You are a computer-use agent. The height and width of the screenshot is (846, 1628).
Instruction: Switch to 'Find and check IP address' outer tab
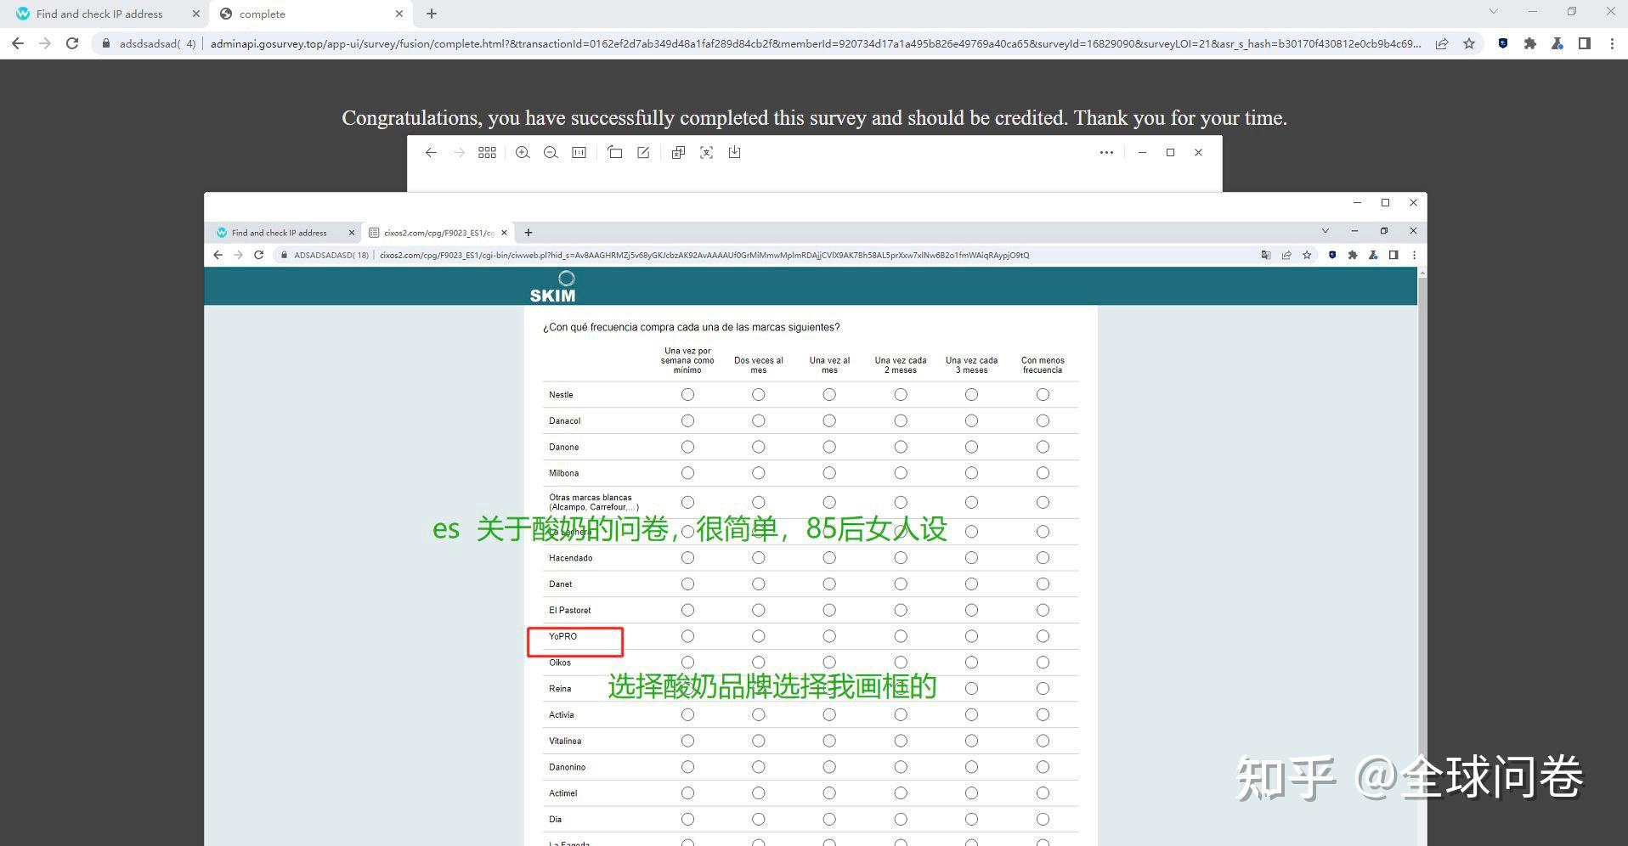99,14
